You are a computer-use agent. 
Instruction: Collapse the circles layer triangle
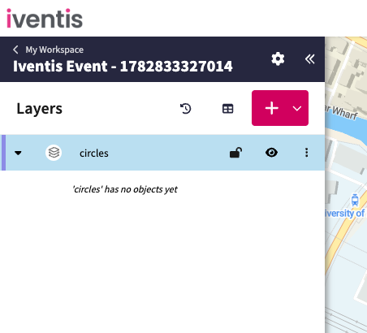click(x=18, y=153)
